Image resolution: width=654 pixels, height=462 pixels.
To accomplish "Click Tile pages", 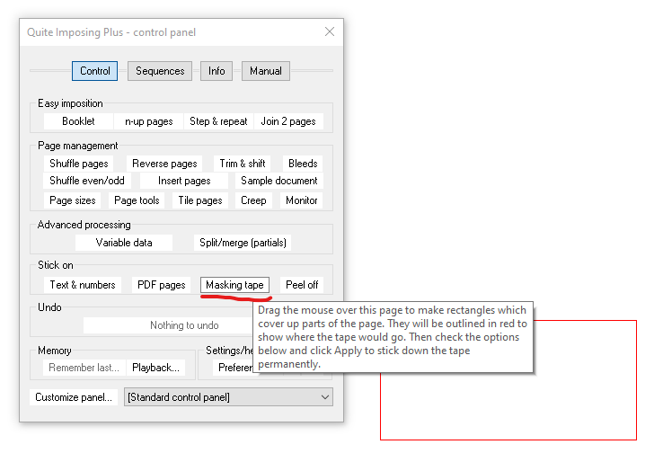I will pos(200,200).
